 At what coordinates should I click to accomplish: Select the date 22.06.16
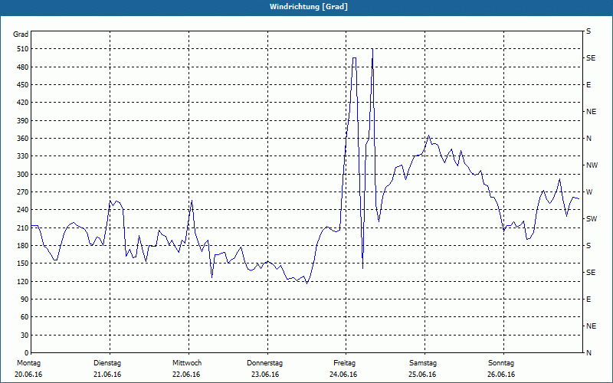(186, 375)
